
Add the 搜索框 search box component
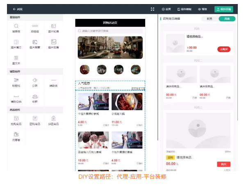pos(16,28)
